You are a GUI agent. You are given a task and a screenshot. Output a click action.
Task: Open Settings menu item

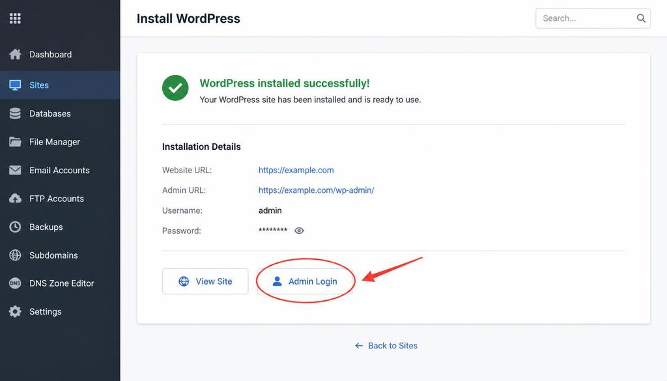60,312
